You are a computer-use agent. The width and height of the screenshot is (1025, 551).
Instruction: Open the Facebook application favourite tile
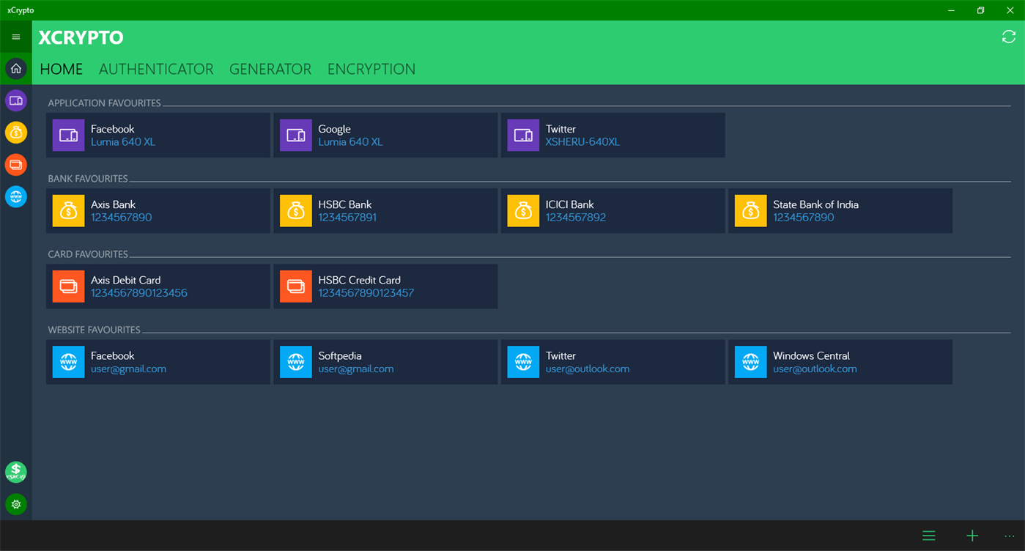click(158, 135)
